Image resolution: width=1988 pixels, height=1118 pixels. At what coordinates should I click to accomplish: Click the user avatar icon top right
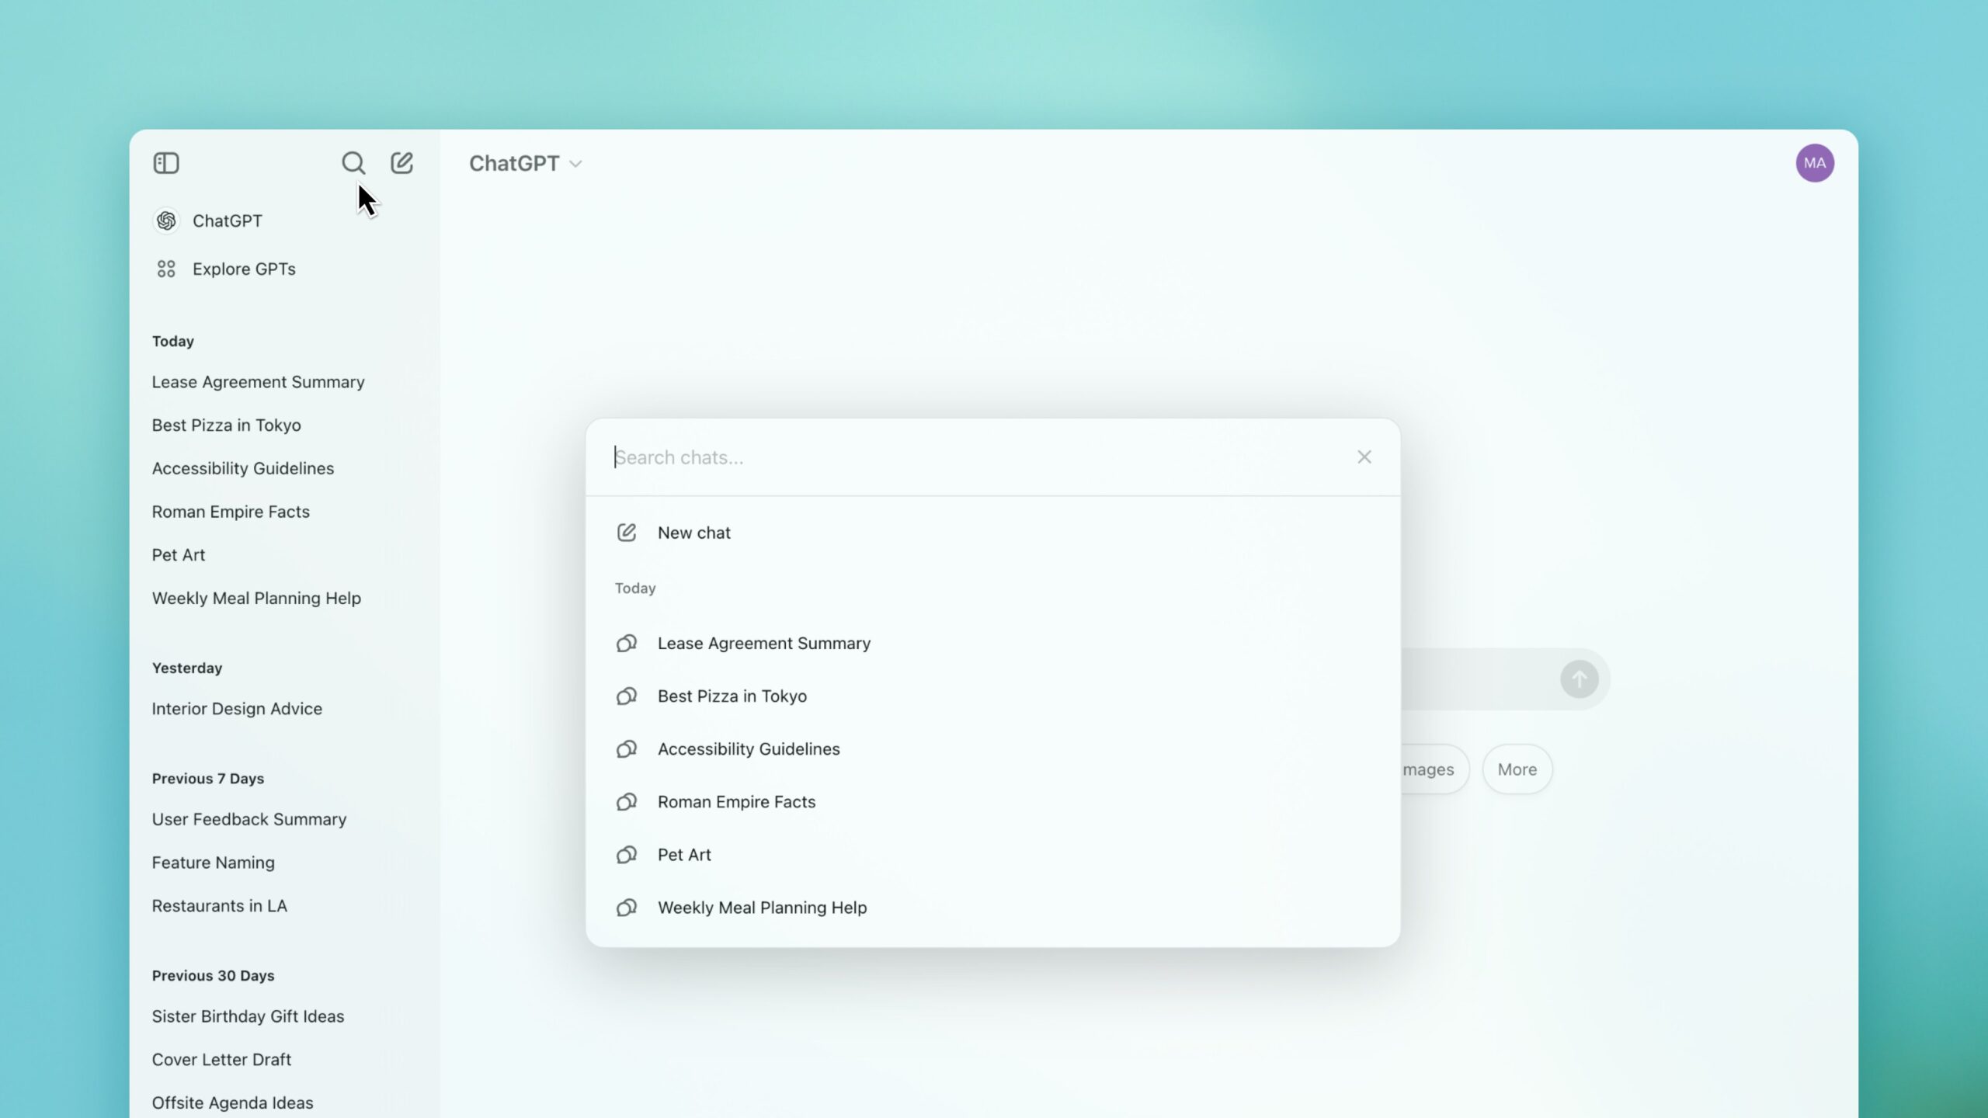[1815, 162]
